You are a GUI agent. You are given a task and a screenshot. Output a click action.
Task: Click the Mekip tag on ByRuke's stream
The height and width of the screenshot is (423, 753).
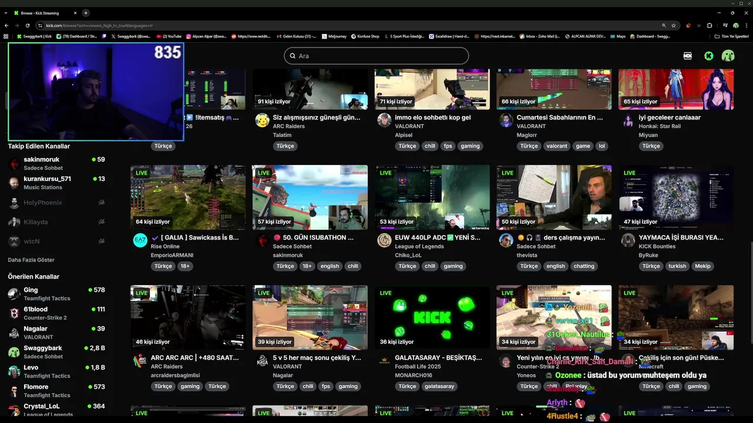pos(702,266)
